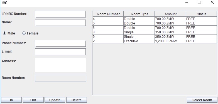Viewport: 218px width, 104px height.
Task: Click the Status column header
Action: tap(201, 14)
